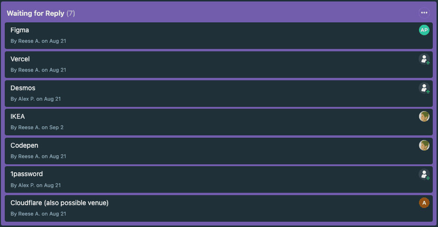Click the assignee avatar on Codepen card
This screenshot has height=227, width=438.
[424, 145]
